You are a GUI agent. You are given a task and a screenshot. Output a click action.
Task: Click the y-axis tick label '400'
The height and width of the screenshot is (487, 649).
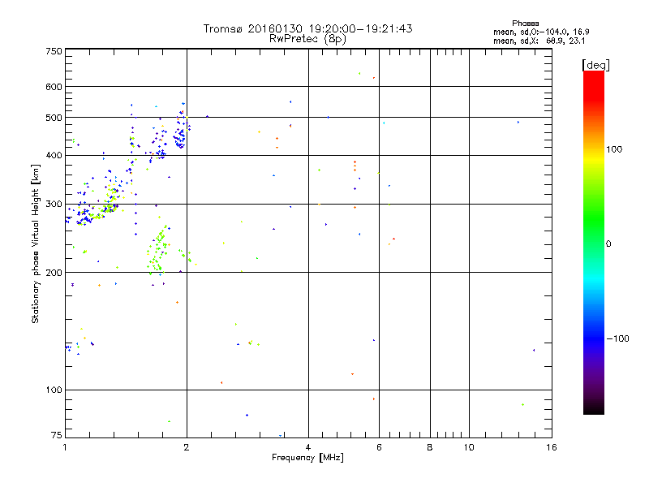point(54,156)
